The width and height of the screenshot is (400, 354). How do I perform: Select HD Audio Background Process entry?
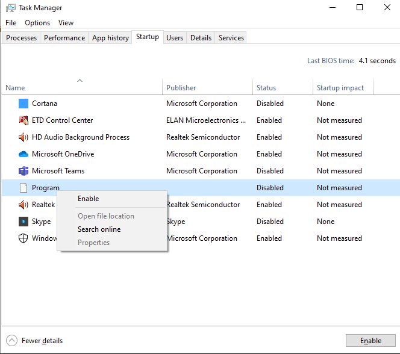coord(81,137)
